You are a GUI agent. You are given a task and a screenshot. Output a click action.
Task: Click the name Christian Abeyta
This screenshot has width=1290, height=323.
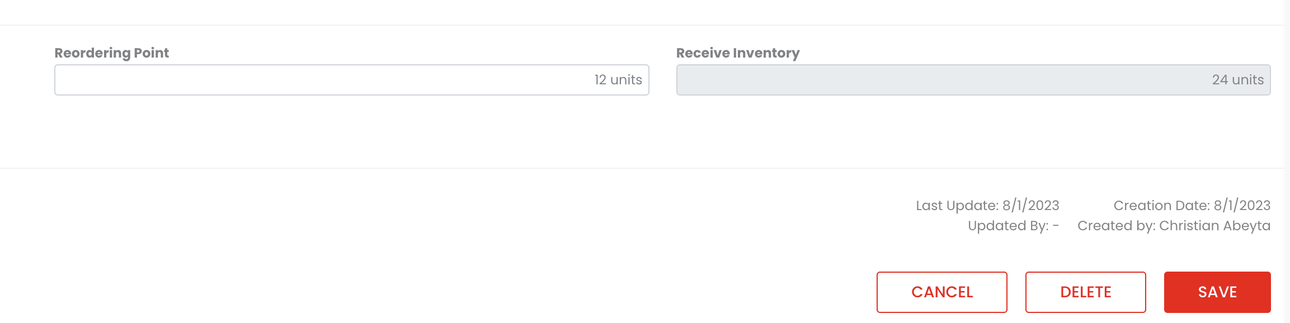tap(1214, 226)
